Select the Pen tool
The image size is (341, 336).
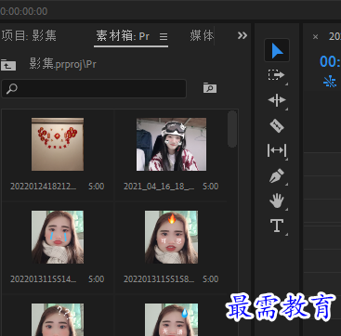tap(277, 176)
